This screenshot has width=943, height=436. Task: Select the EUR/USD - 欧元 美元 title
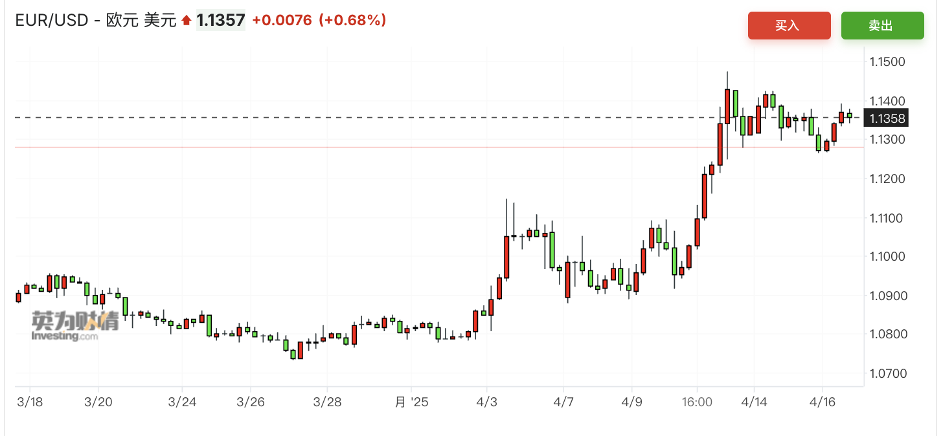pos(96,21)
